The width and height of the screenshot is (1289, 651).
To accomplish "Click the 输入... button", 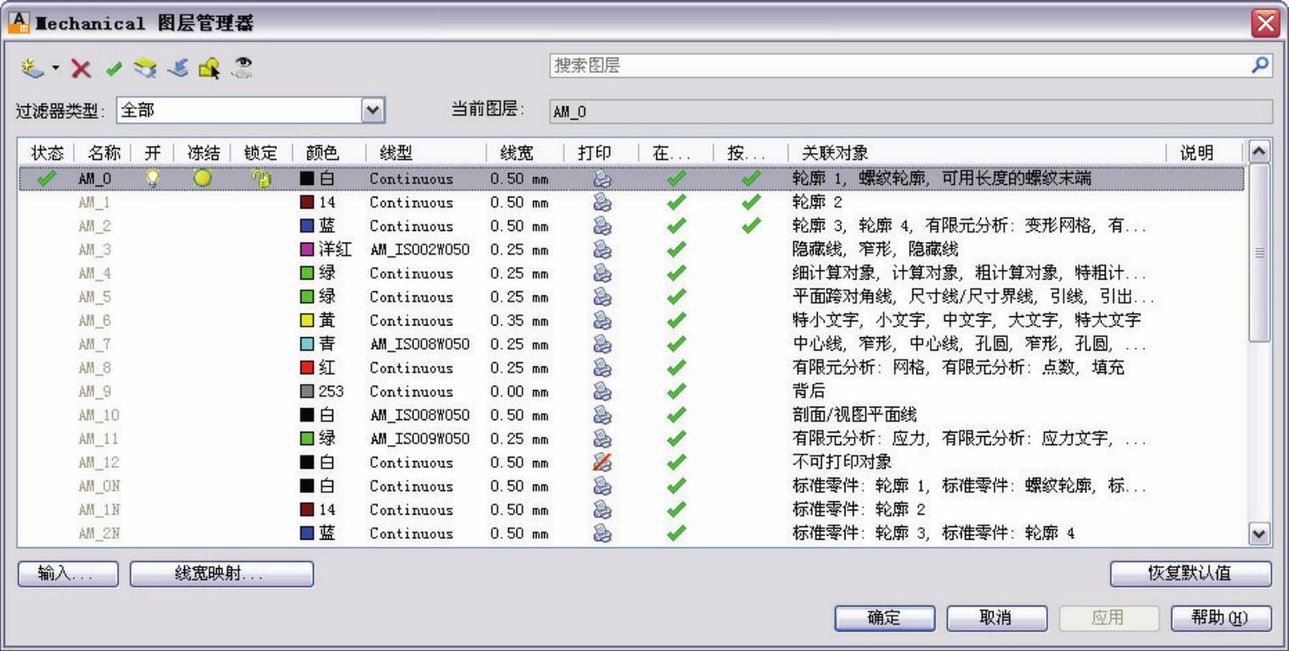I will pos(68,573).
